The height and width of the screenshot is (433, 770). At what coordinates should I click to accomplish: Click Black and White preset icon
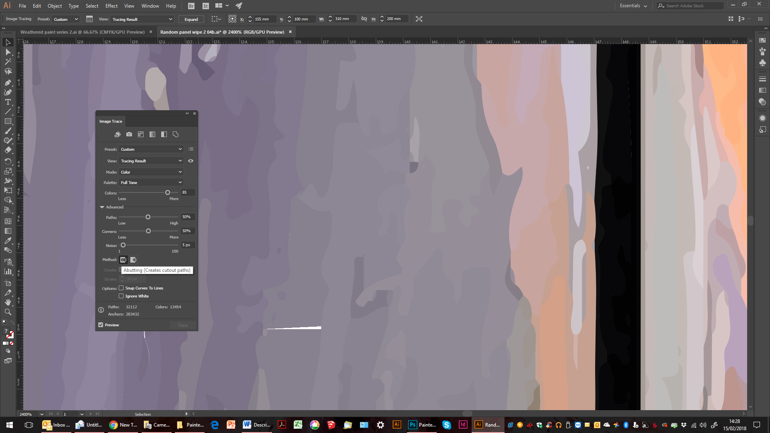coord(164,134)
